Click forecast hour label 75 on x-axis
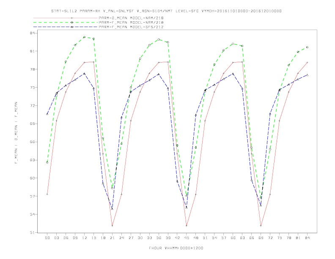Screen dimensions: 335x259 [280, 238]
